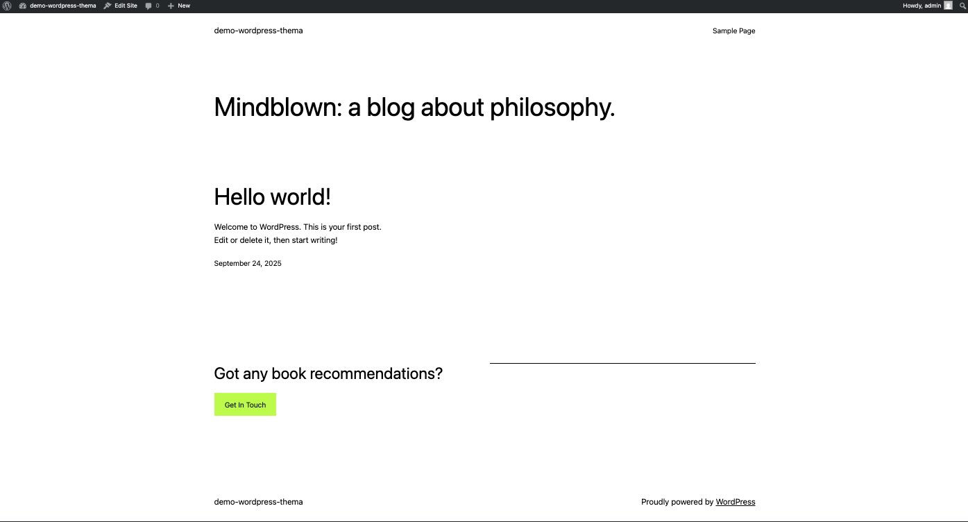Click the admin avatar image
Screen dimensions: 968x522
pyautogui.click(x=948, y=6)
